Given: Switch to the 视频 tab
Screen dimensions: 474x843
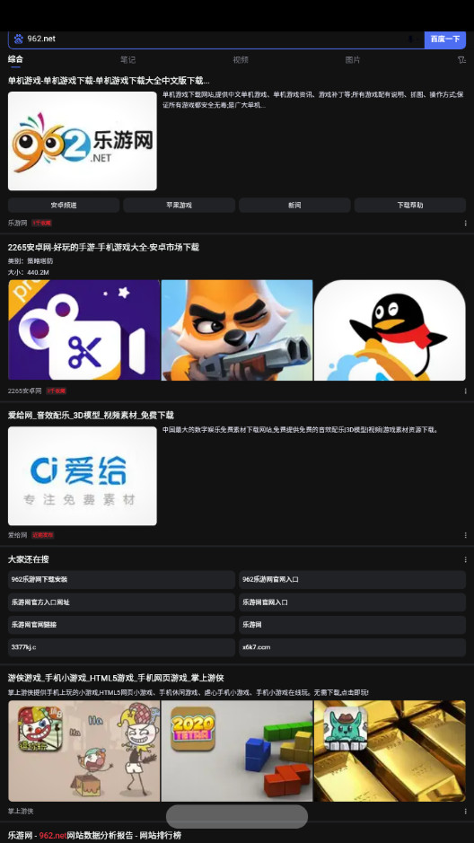Looking at the screenshot, I should pos(241,60).
